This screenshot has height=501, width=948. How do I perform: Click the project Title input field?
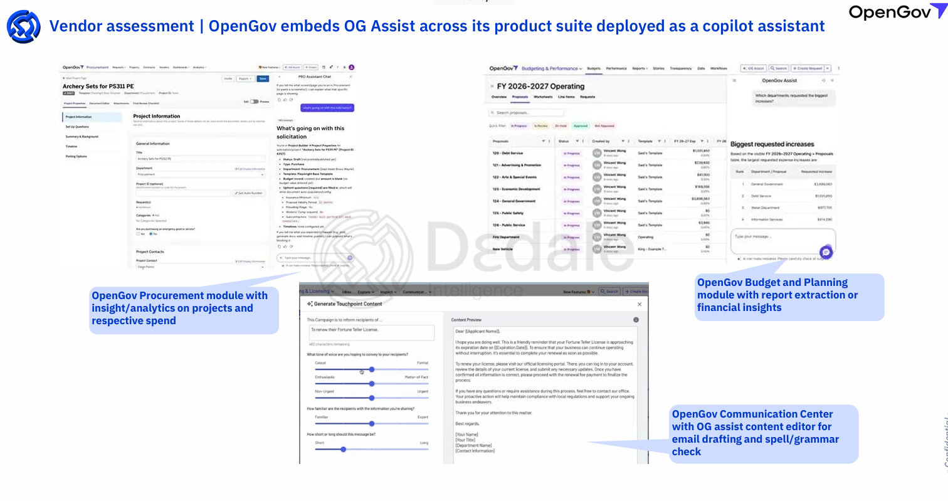click(x=201, y=159)
